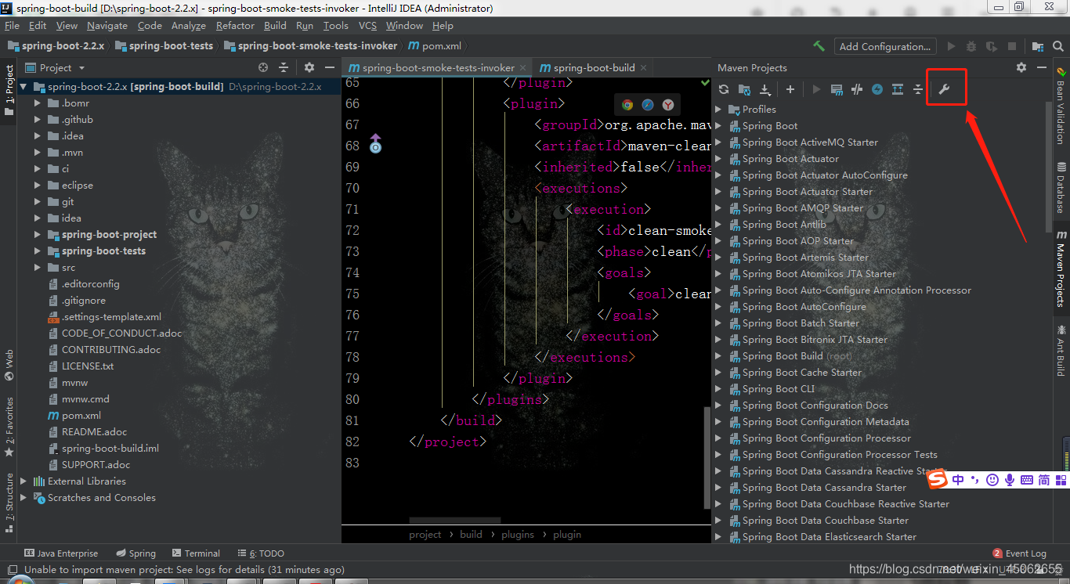Viewport: 1070px width, 584px height.
Task: Expand the spring-boot-project folder
Action: tap(38, 235)
